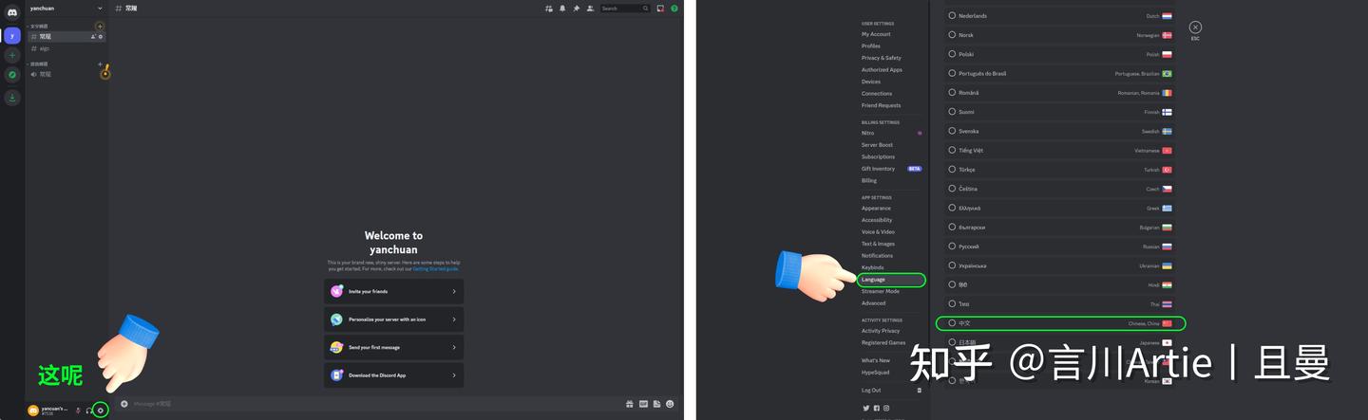1368x420 pixels.
Task: Select the yanchuan server avatar
Action: 12,35
